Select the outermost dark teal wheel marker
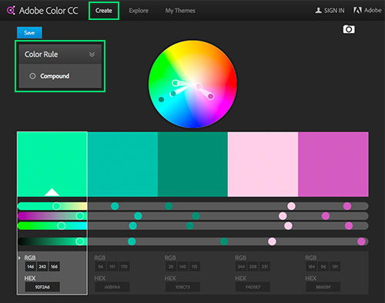The image size is (385, 303). tap(161, 99)
